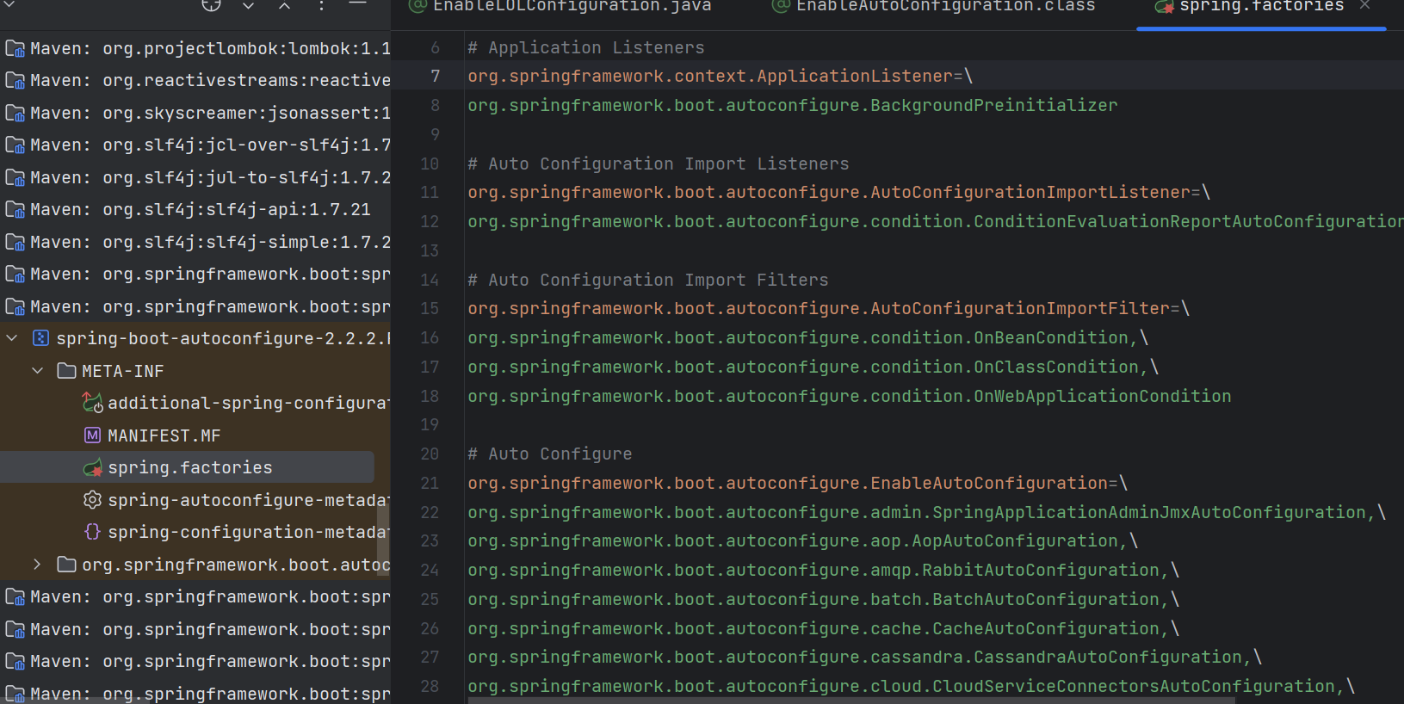The width and height of the screenshot is (1404, 704).
Task: Click the editor horizontal scrollbar
Action: tap(852, 700)
